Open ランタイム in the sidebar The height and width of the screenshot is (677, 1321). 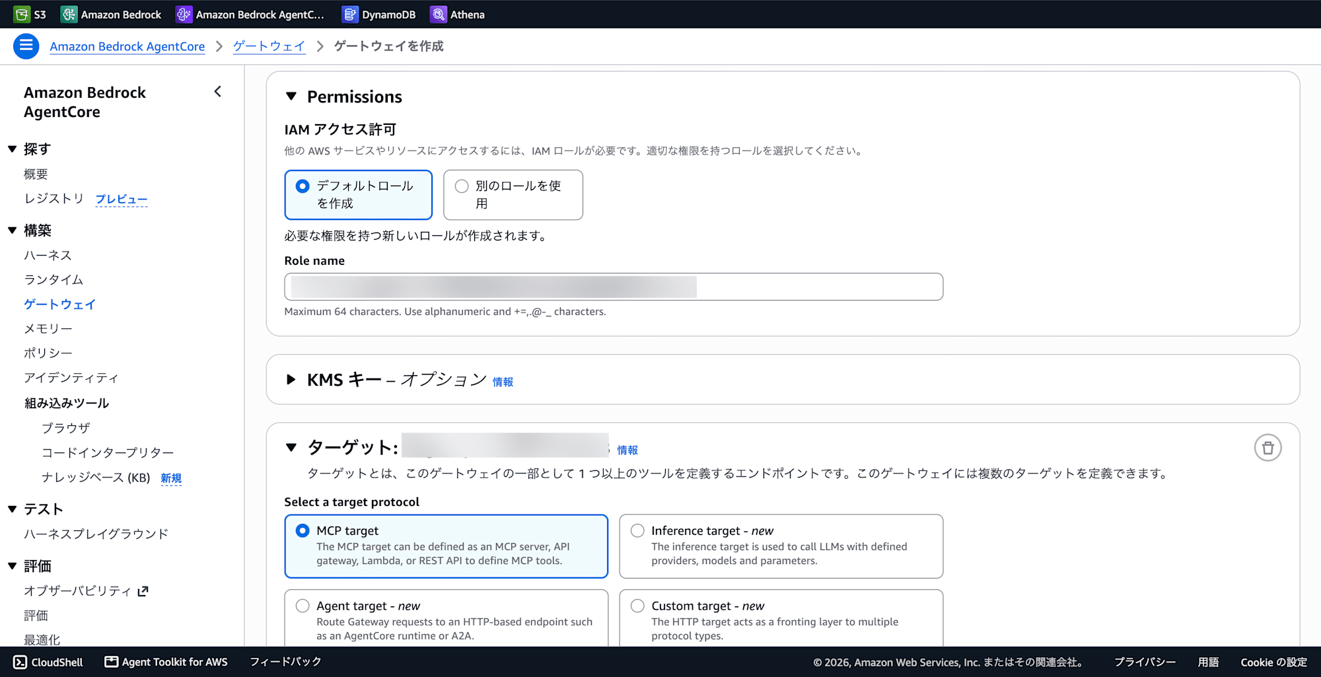pyautogui.click(x=54, y=279)
